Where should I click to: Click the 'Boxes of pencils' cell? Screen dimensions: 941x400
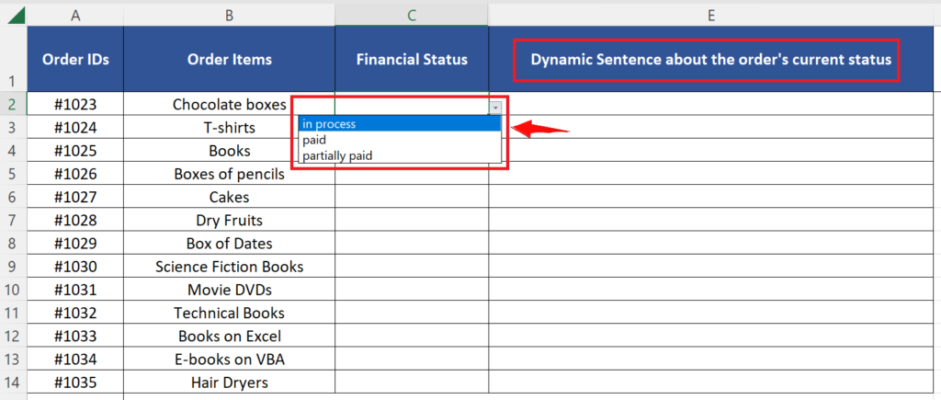coord(229,174)
